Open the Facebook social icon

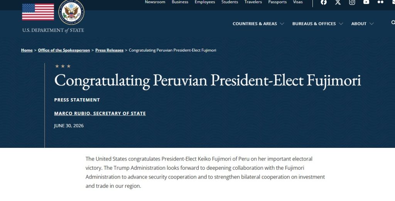pos(324,2)
